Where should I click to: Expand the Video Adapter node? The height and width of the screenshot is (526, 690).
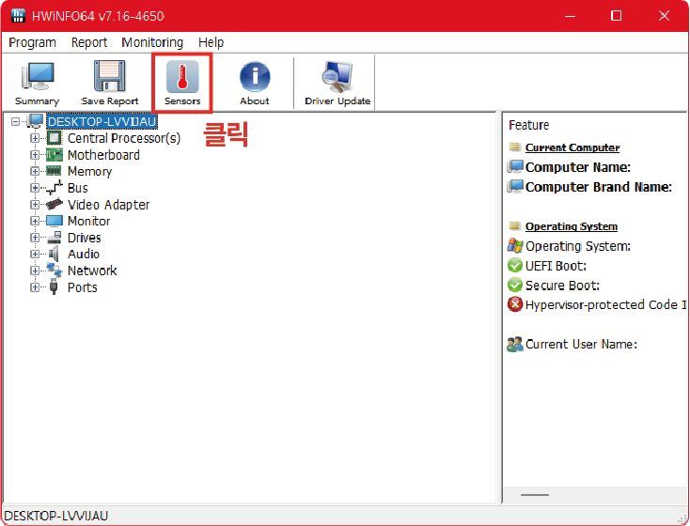click(35, 205)
